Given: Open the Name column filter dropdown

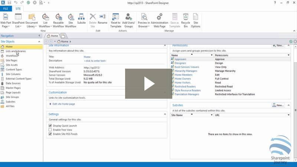Looking at the screenshot, I should pos(212,55).
